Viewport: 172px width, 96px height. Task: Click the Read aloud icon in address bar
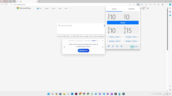click(x=130, y=5)
